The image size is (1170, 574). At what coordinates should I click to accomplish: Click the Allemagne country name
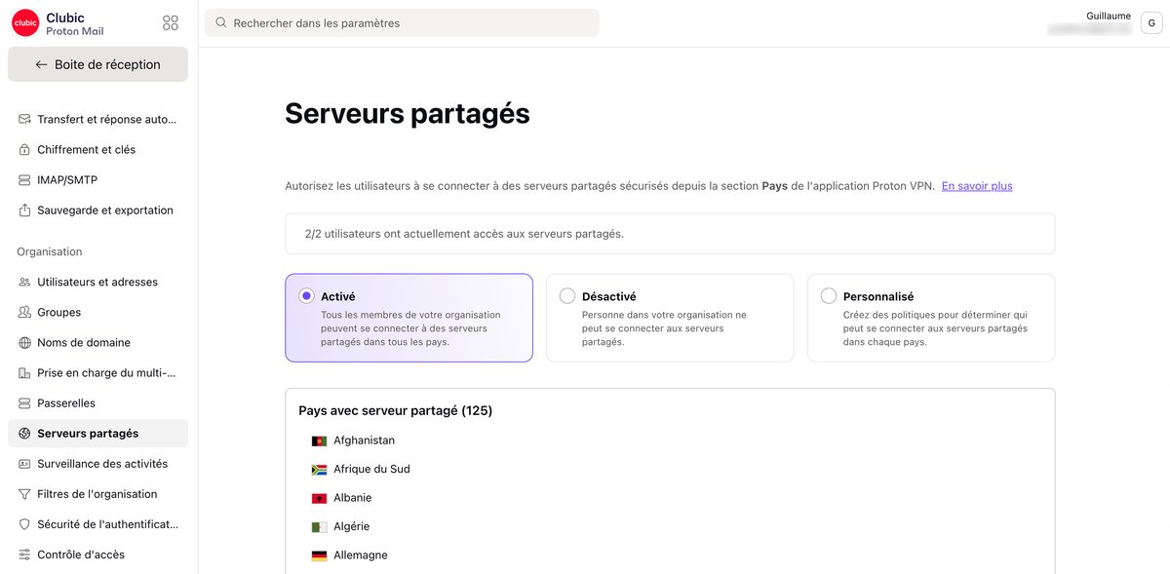pos(361,555)
